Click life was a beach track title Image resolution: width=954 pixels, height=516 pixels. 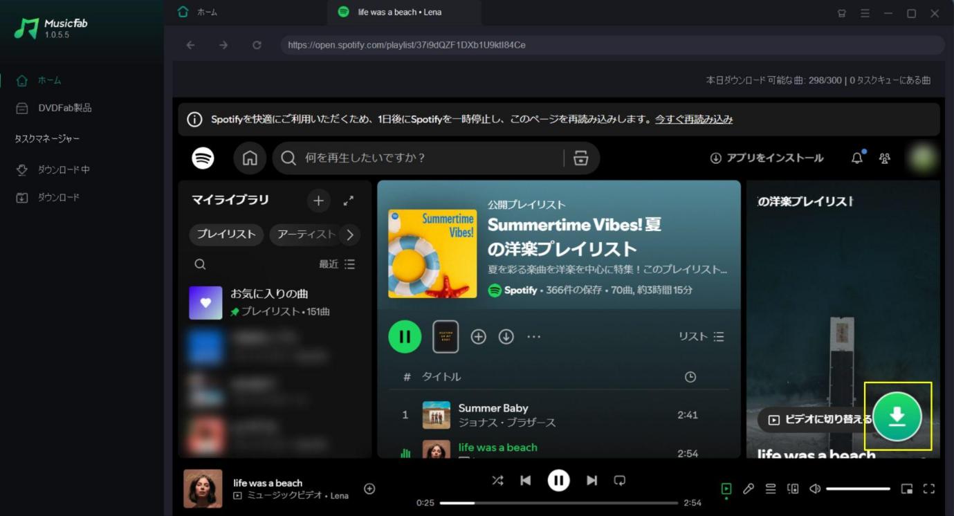click(498, 448)
